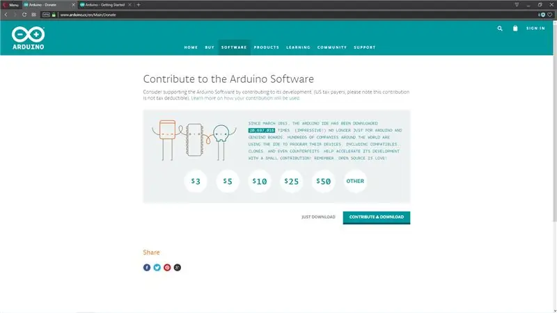Click the Arduino characters illustration

(194, 141)
